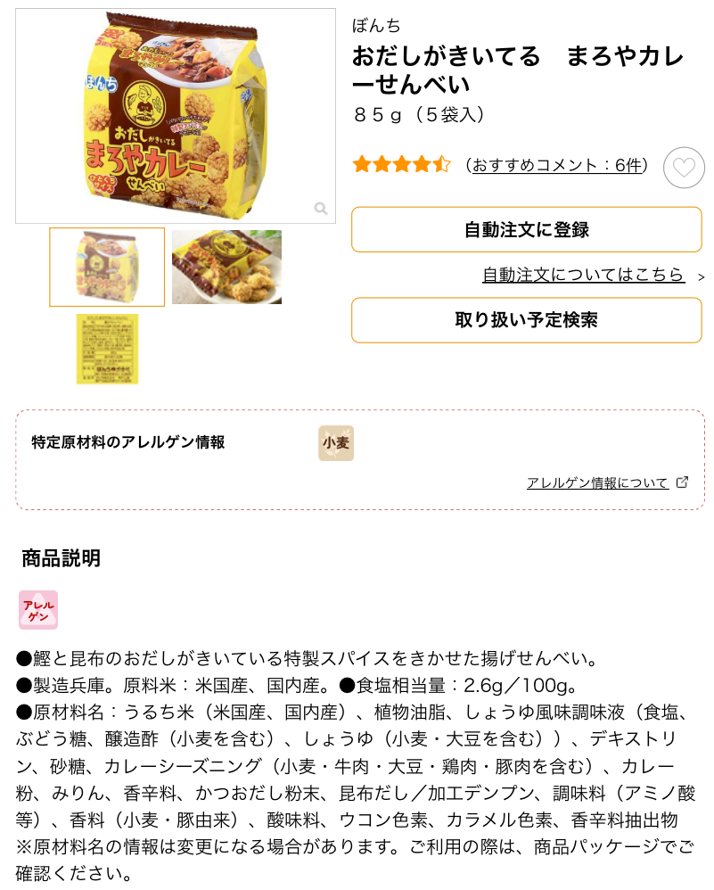
Task: Click the 商品説明 heading
Action: (61, 558)
